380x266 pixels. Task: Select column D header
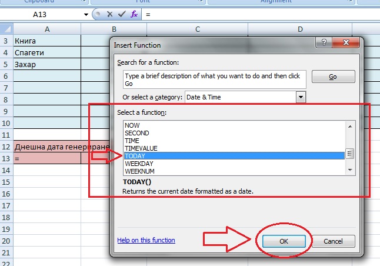(300, 29)
